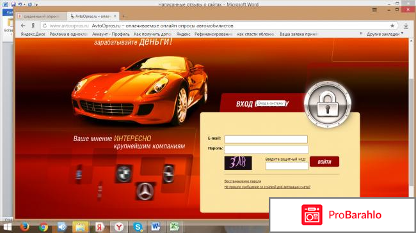Image resolution: width=416 pixels, height=233 pixels.
Task: Open the downloads arrow icon
Action: tap(406, 26)
